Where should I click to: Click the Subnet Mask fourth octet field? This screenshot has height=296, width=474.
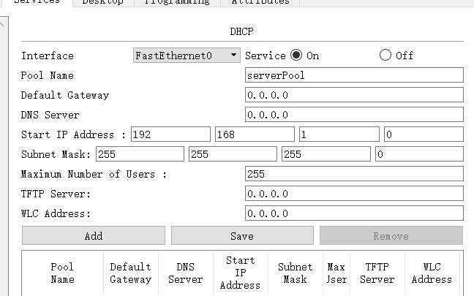click(x=419, y=154)
